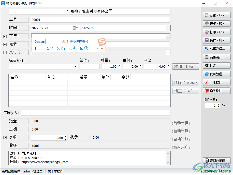The height and width of the screenshot is (175, 233).
Task: Select IME candidate 3 散
Action: click(x=61, y=48)
